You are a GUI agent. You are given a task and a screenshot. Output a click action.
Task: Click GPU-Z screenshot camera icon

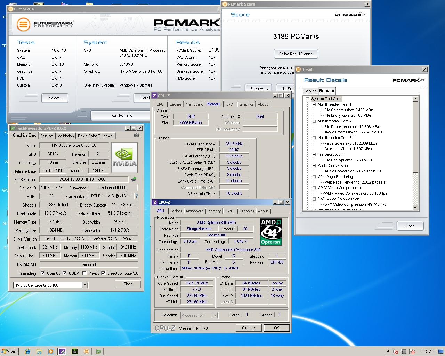pyautogui.click(x=137, y=135)
